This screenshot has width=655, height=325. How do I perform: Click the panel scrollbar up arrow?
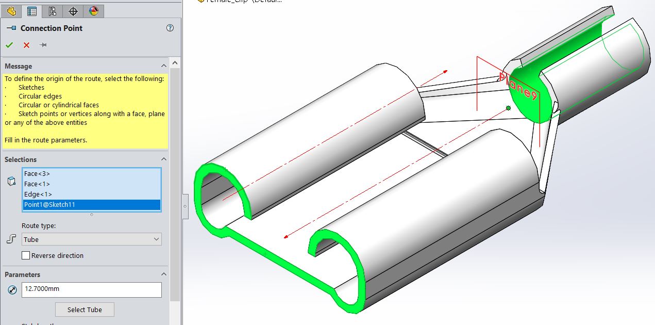[175, 63]
